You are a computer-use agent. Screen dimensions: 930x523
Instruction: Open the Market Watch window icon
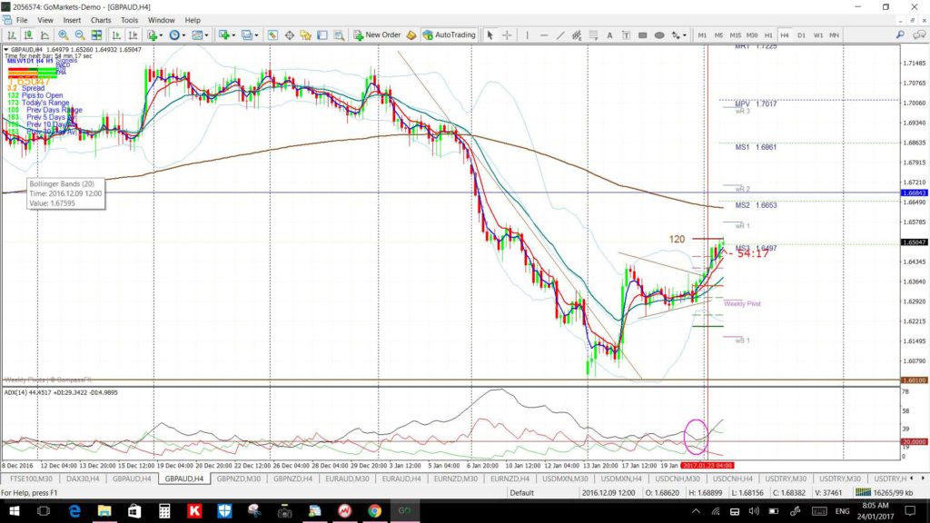click(x=272, y=35)
